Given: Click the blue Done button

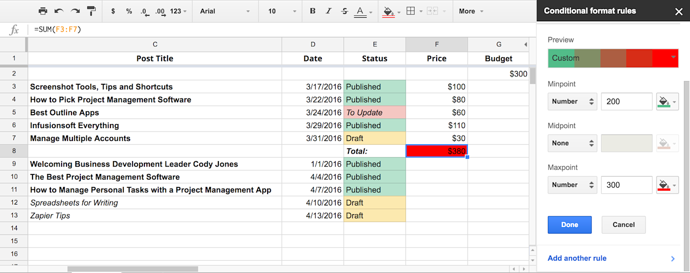Looking at the screenshot, I should point(569,225).
